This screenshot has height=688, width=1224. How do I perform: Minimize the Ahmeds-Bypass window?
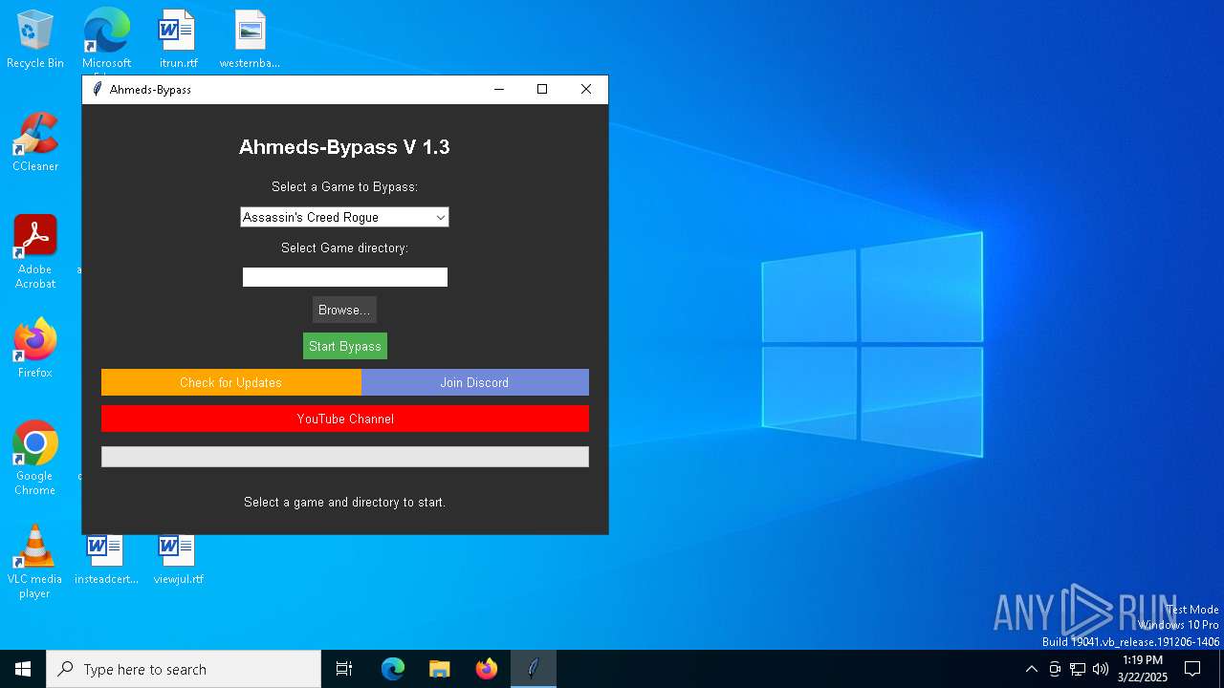click(x=498, y=89)
